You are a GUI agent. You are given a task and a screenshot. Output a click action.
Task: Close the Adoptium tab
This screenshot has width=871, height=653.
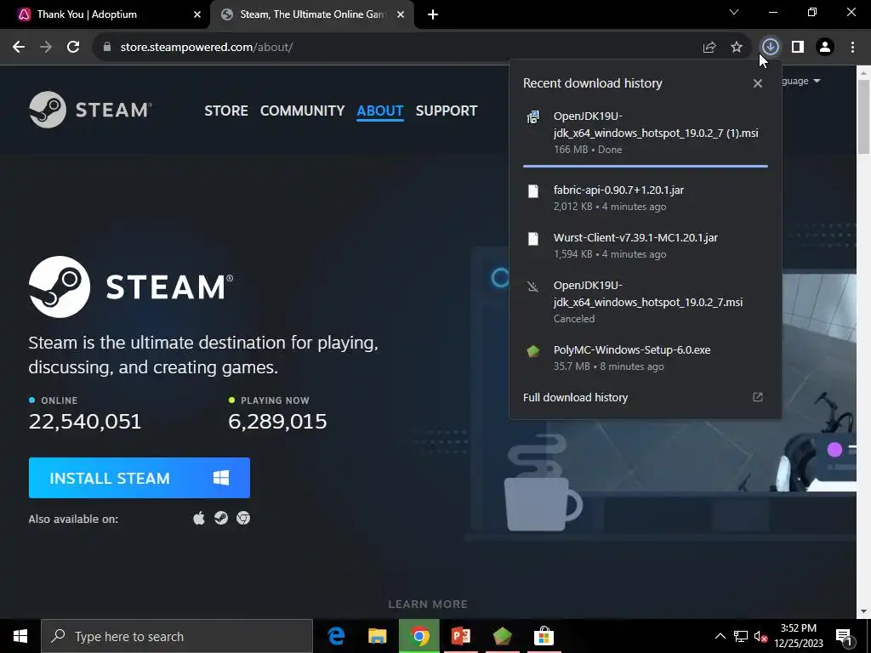point(197,14)
